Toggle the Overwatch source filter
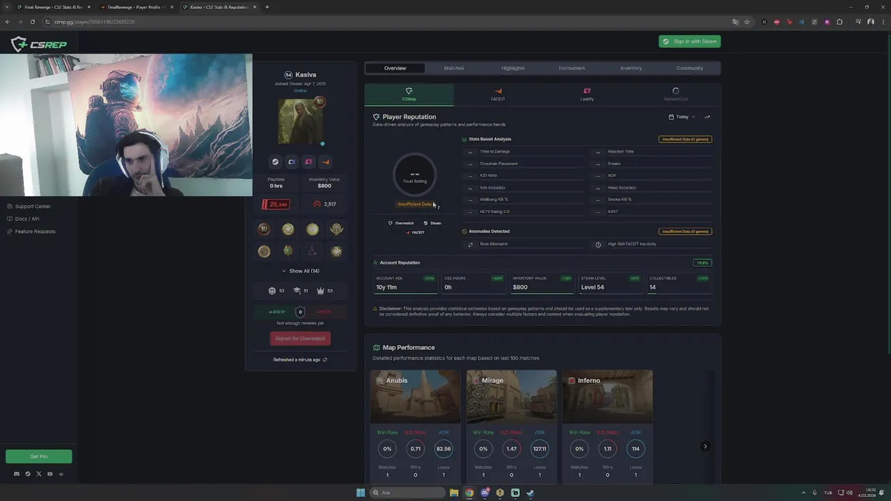The image size is (891, 501). pyautogui.click(x=401, y=223)
